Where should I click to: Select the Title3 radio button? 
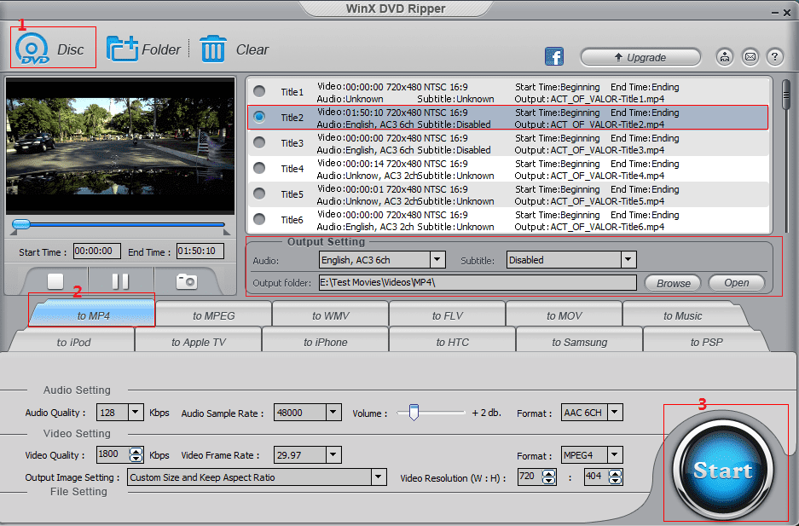point(259,142)
